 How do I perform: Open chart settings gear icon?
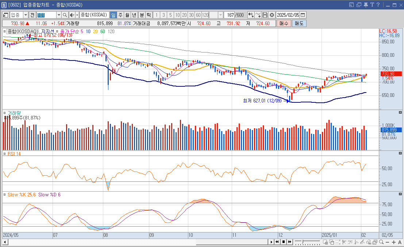coord(272,15)
